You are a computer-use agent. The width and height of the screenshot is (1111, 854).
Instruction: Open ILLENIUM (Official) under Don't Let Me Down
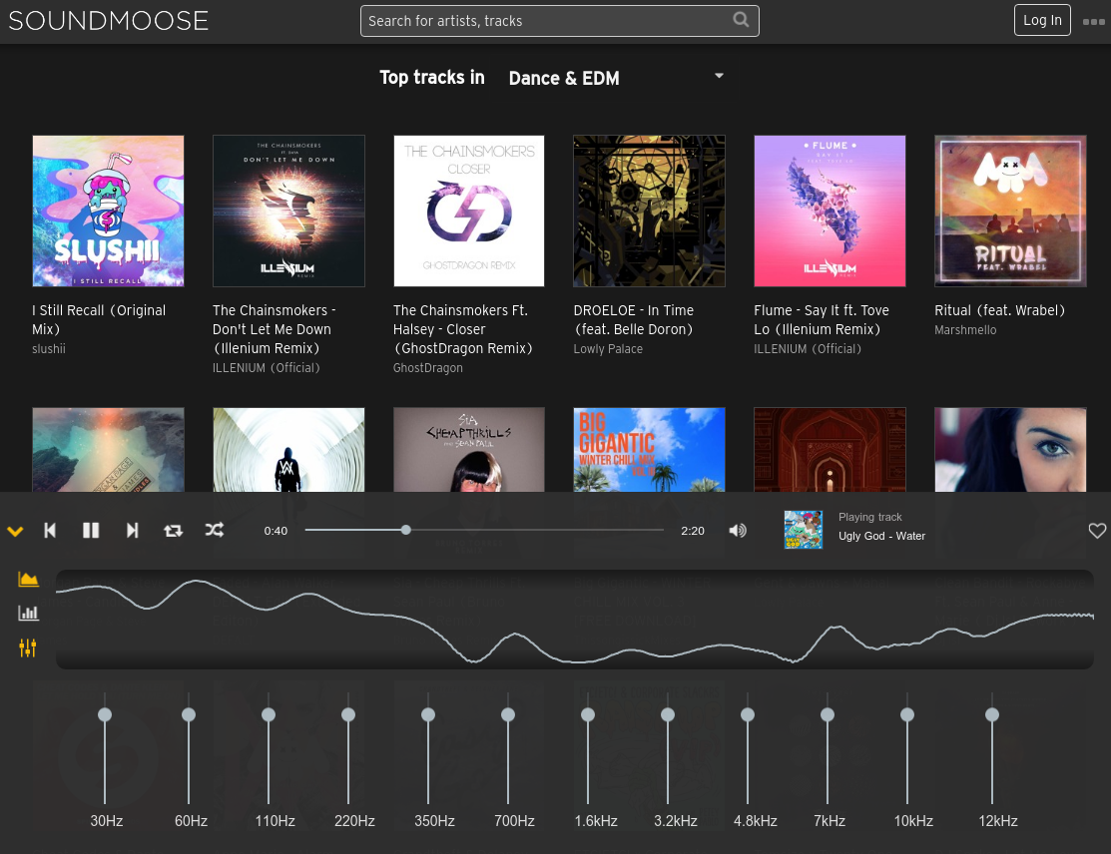click(x=267, y=367)
